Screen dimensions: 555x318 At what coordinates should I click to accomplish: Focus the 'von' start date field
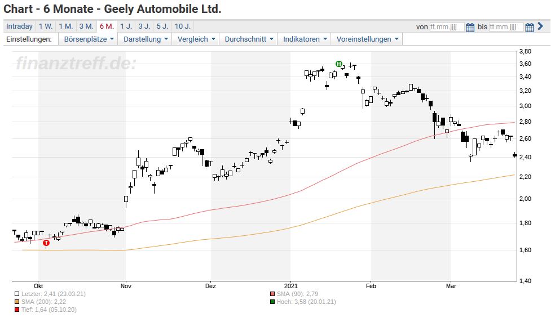coord(447,27)
